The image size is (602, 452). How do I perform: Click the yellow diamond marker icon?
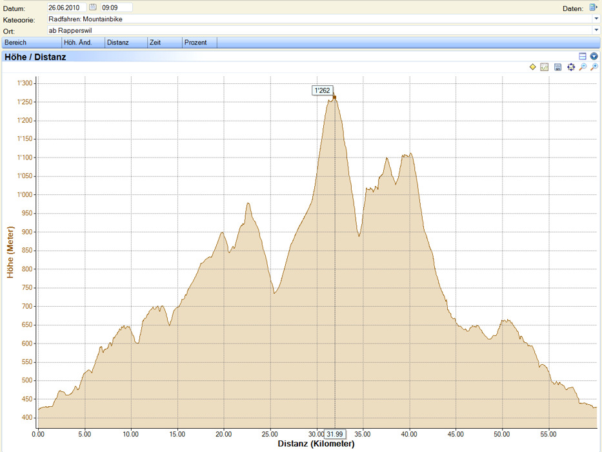(x=532, y=67)
